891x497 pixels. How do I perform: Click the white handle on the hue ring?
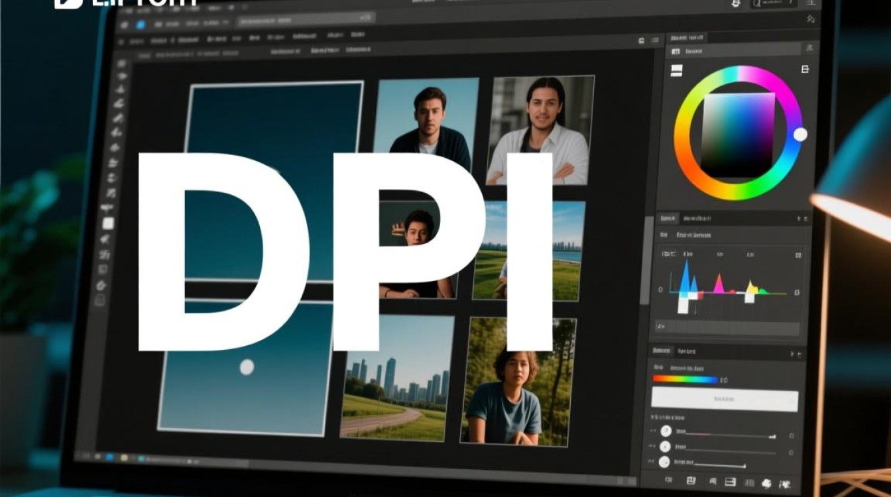[800, 135]
